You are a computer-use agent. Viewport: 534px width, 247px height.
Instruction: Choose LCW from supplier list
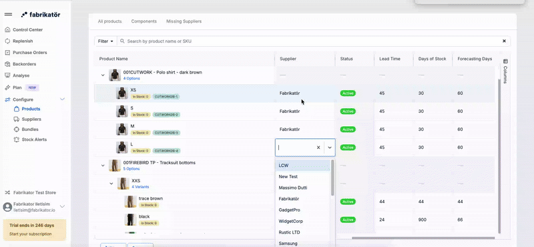[303, 166]
